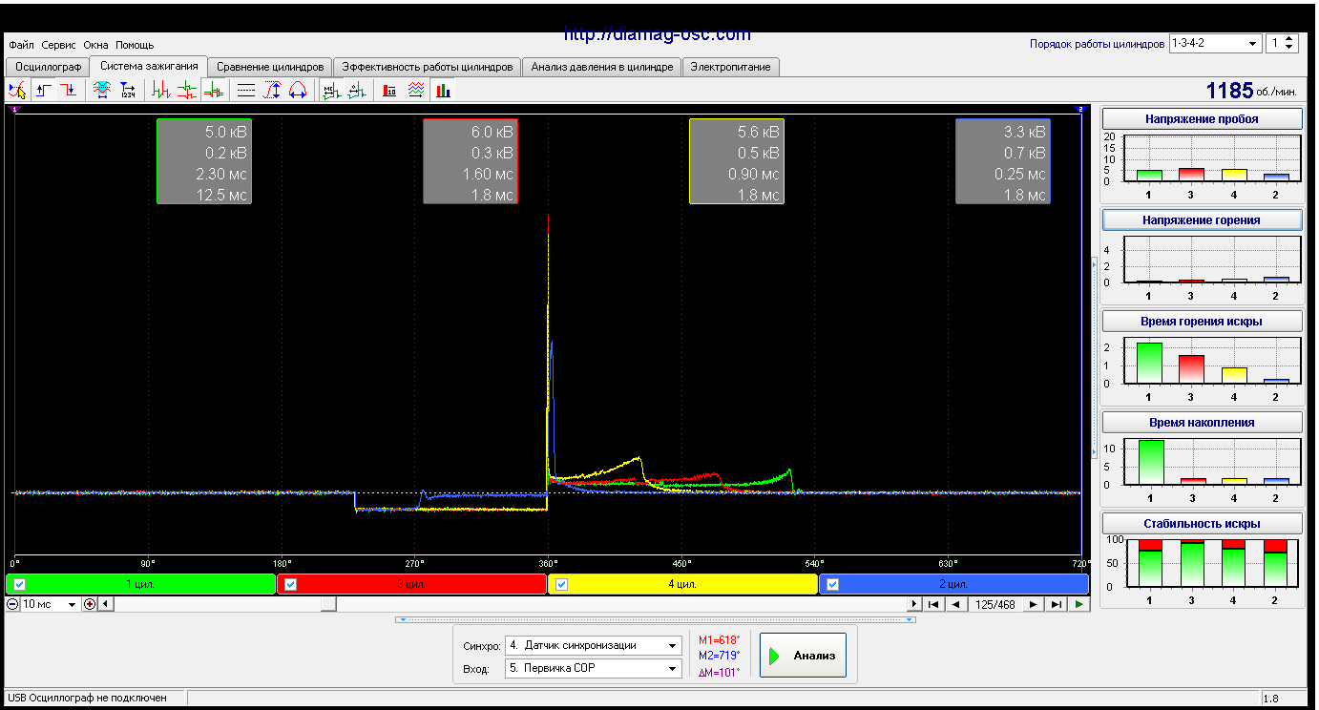The image size is (1319, 710).
Task: Open the Помощь menu
Action: (135, 45)
